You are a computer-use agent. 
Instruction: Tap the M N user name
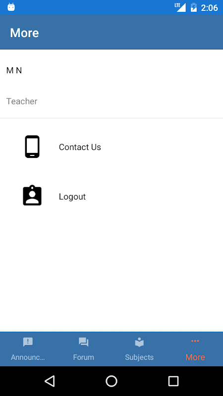(x=14, y=70)
